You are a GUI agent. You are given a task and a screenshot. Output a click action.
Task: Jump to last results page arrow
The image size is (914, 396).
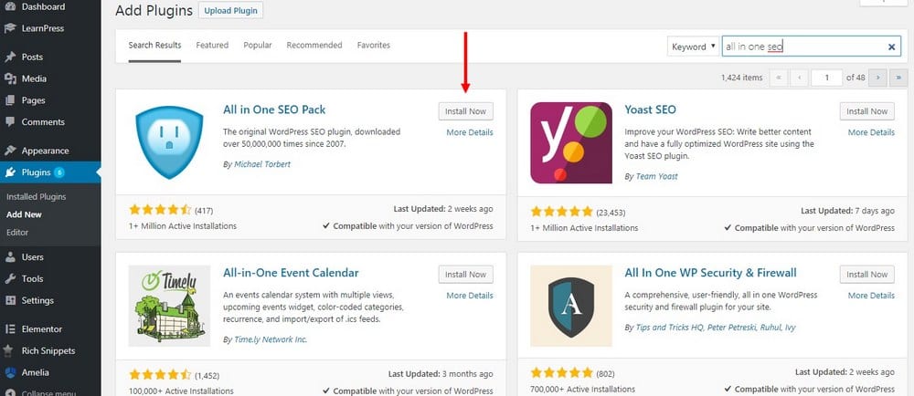point(898,78)
